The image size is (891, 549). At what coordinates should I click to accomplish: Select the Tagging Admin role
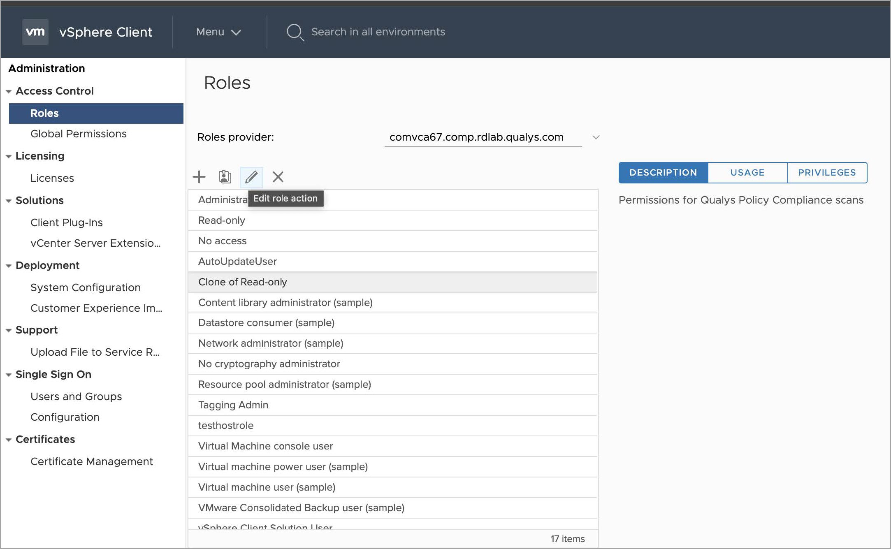pos(233,405)
